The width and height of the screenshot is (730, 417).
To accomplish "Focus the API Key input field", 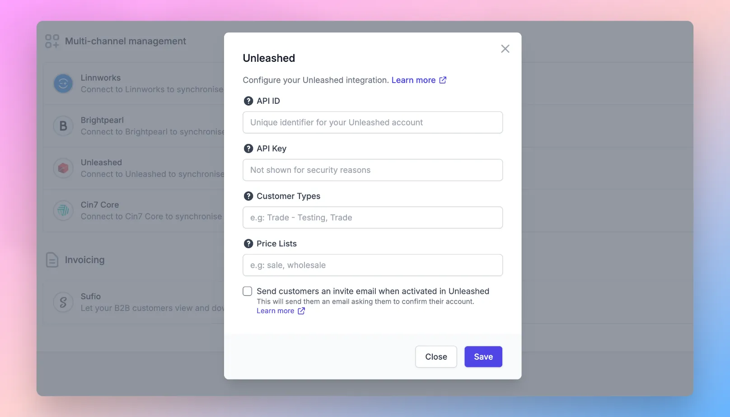I will (373, 170).
